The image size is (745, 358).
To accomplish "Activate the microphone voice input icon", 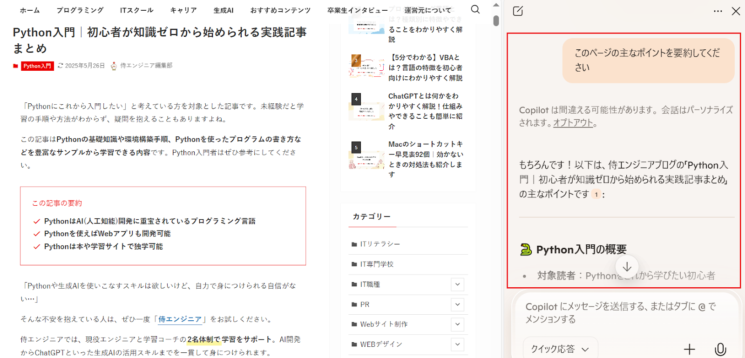I will (720, 349).
